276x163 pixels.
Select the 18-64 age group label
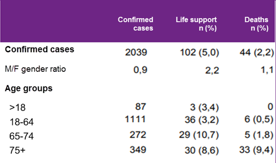click(x=21, y=122)
